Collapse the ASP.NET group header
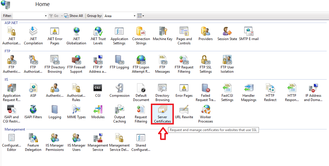Viewport: 329px width, 166px height. click(x=11, y=23)
